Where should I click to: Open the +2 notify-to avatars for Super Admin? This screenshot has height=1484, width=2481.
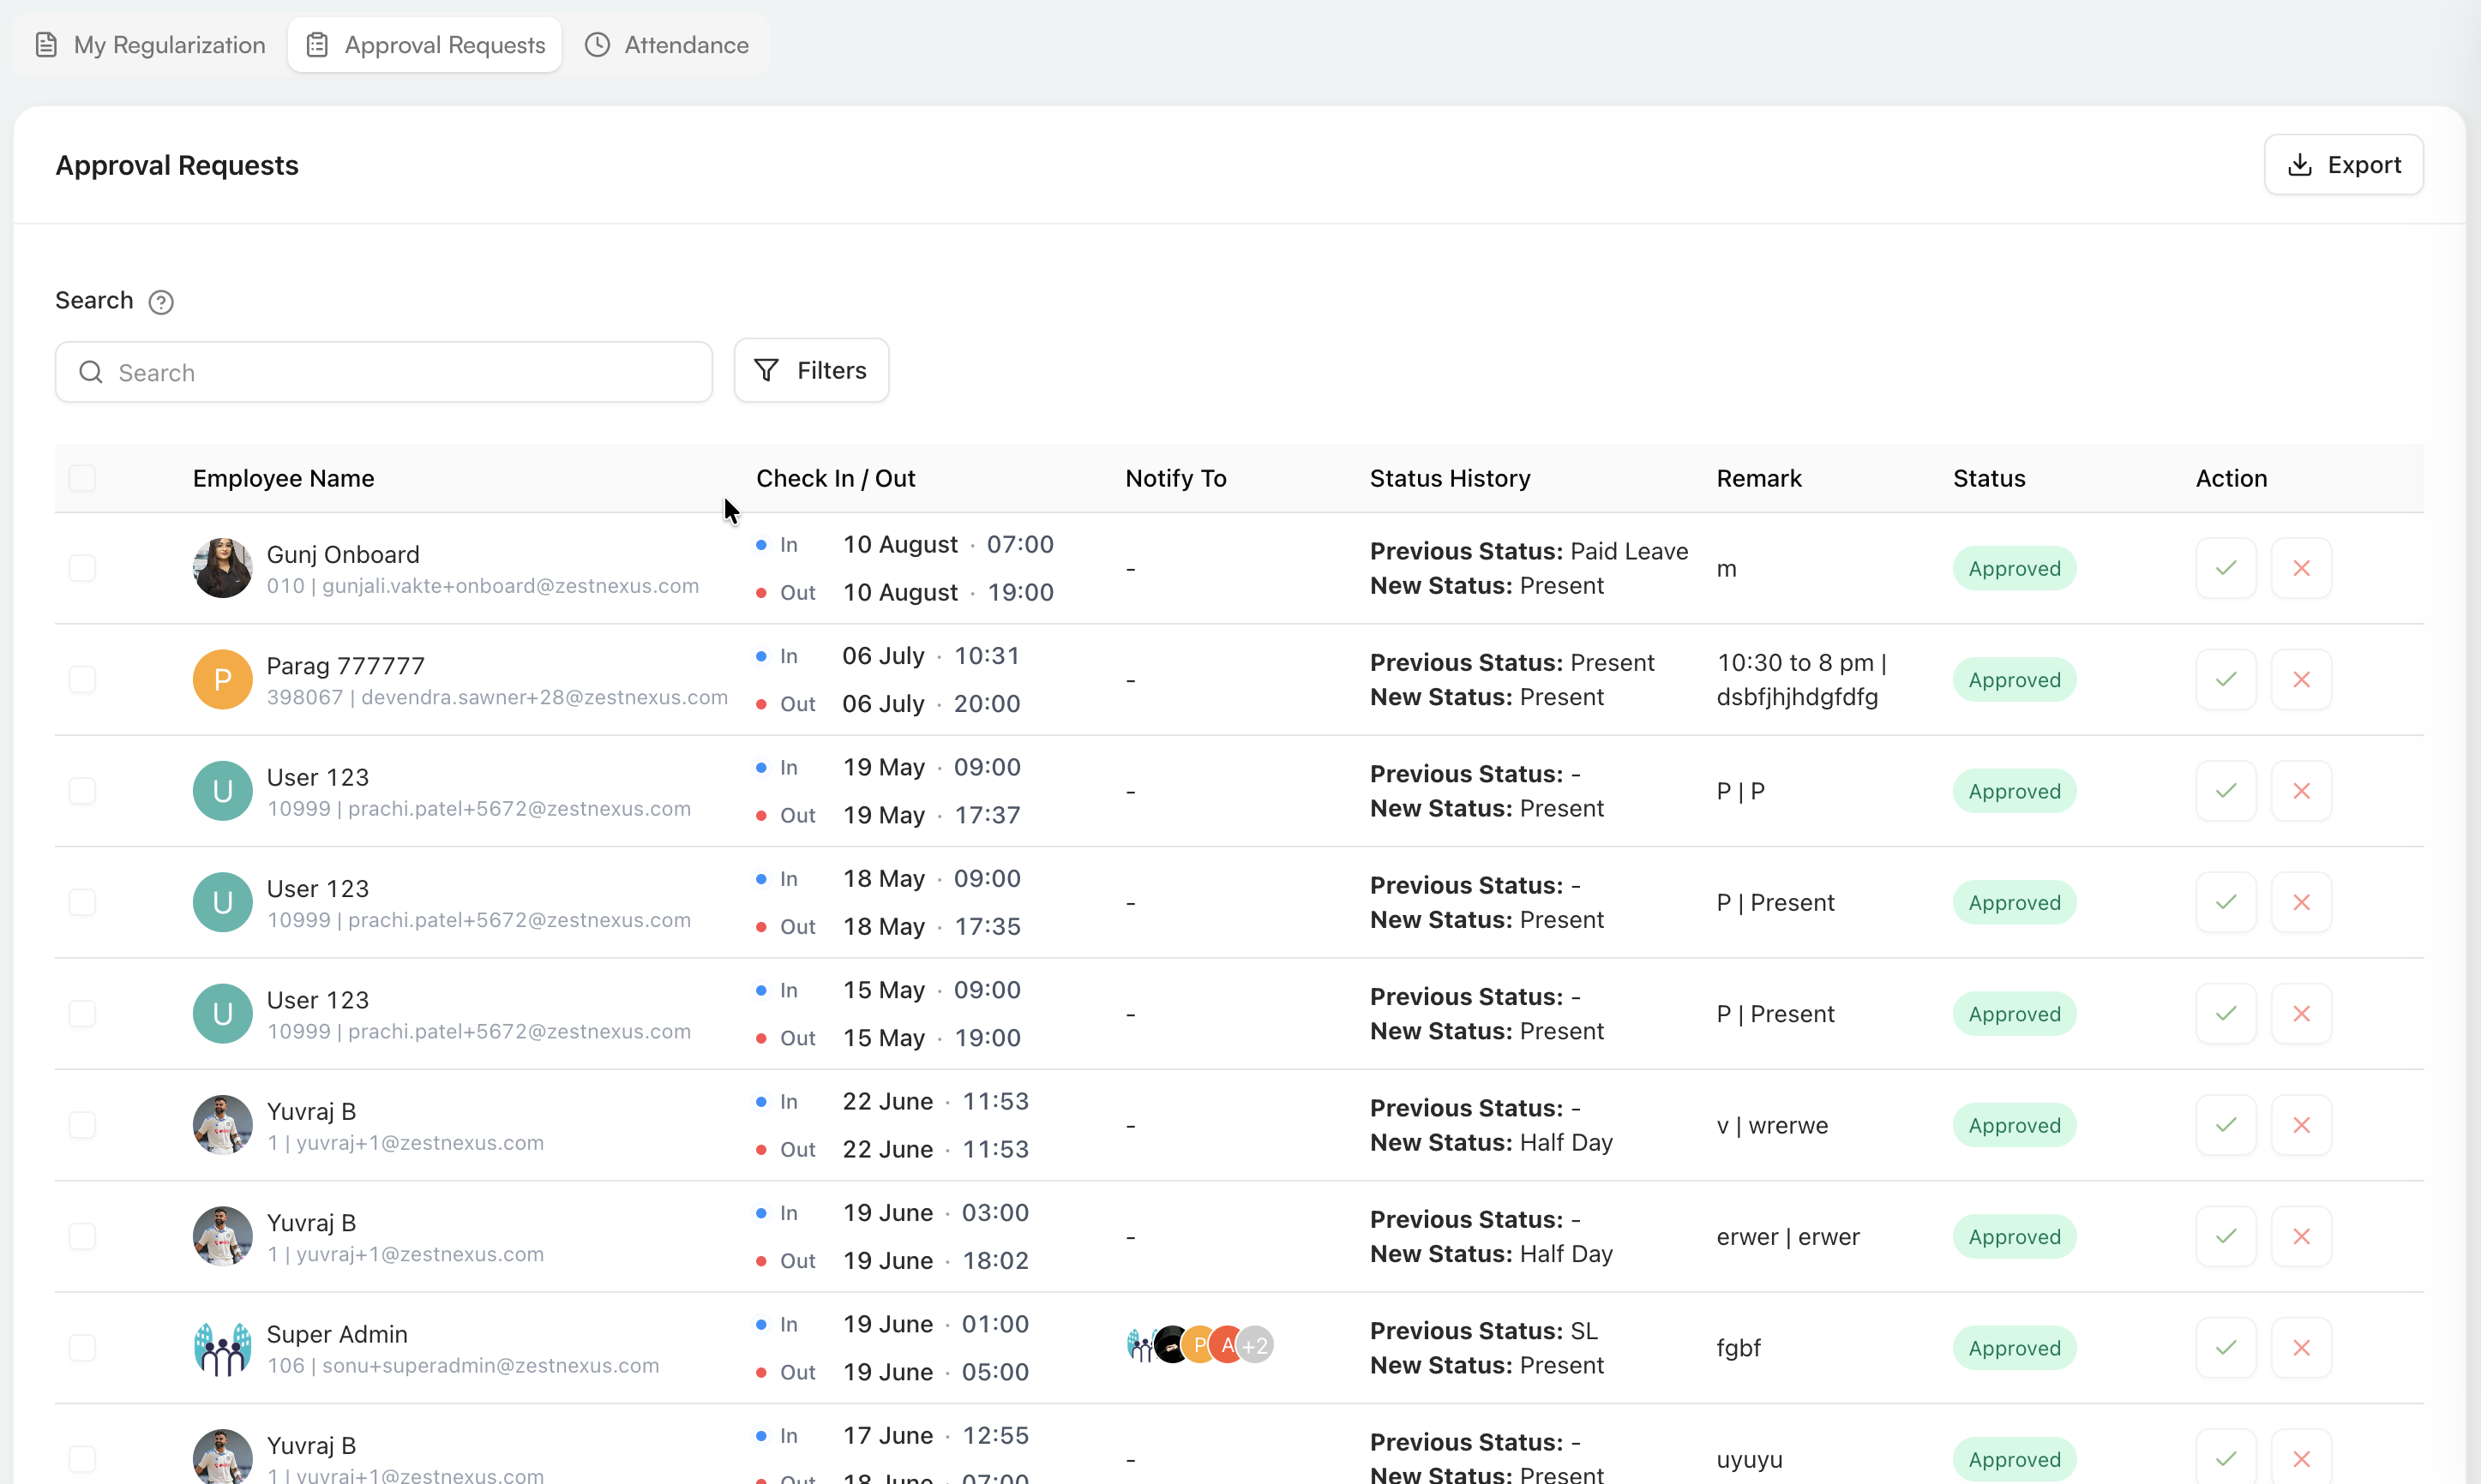tap(1254, 1345)
